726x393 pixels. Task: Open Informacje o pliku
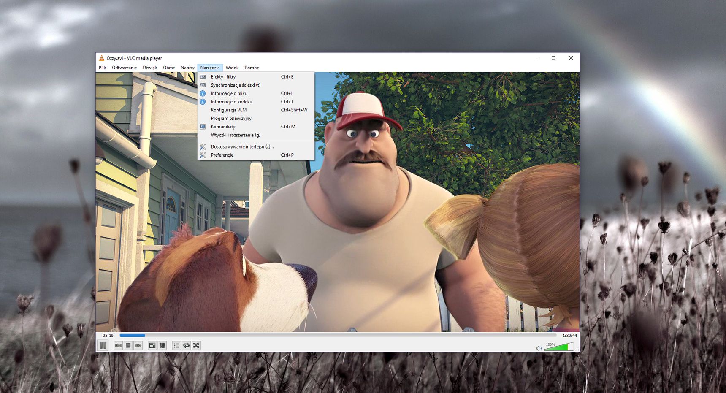256,93
